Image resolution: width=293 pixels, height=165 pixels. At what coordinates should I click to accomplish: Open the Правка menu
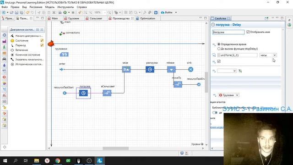tap(15, 7)
